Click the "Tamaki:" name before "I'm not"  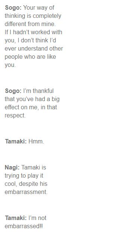click(x=16, y=218)
